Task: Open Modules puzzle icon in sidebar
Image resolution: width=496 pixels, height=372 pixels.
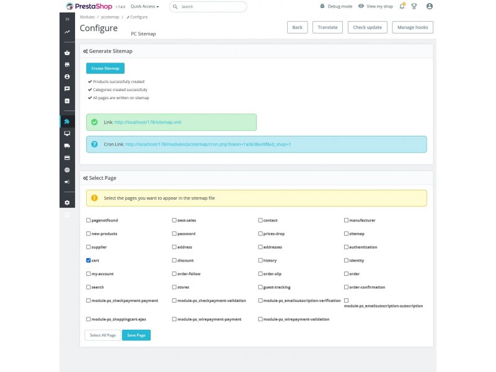Action: coord(67,122)
